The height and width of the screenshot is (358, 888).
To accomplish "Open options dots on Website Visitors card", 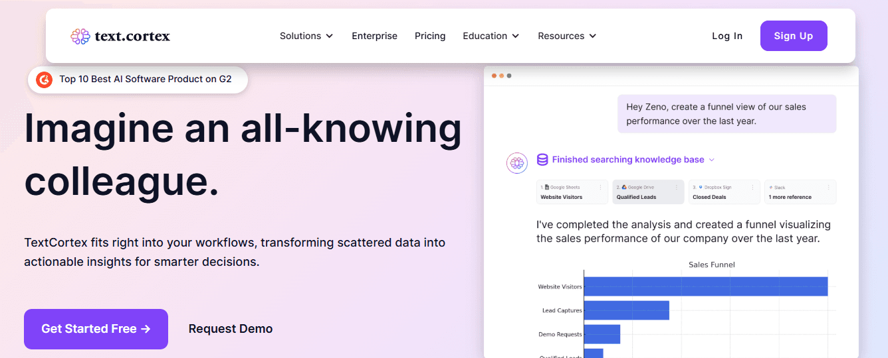I will click(601, 188).
